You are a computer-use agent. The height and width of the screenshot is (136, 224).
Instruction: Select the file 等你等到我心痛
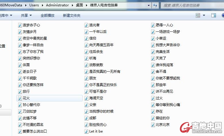click(168, 105)
